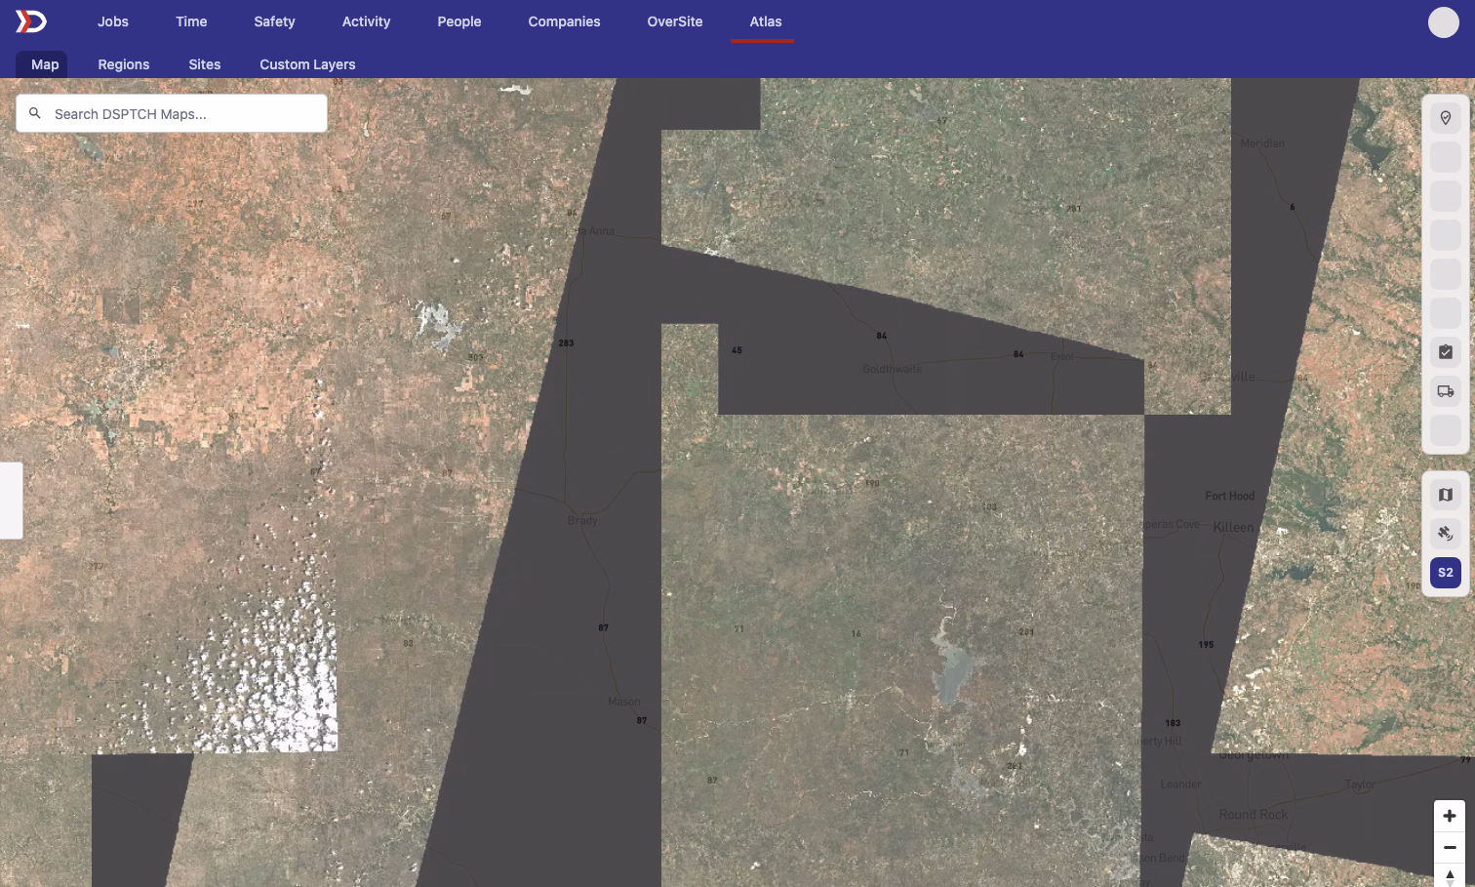The image size is (1475, 887).
Task: Click the DSPTCH logo
Action: tap(31, 21)
